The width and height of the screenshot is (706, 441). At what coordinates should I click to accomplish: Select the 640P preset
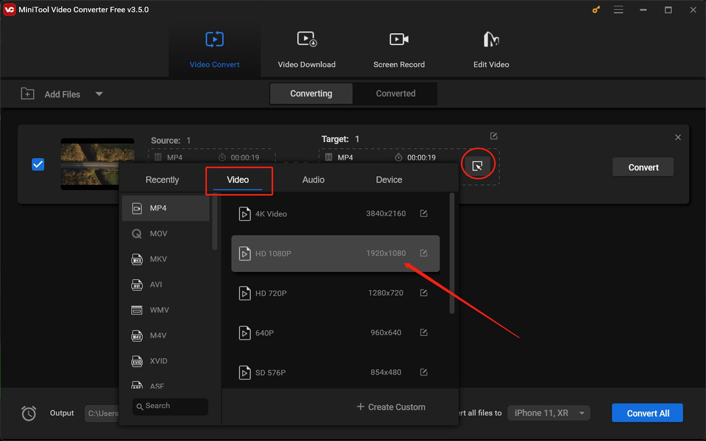point(335,333)
